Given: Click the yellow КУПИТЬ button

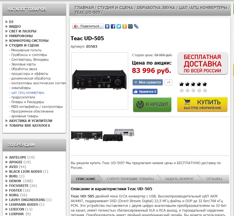Looking at the screenshot, I should tap(202, 105).
